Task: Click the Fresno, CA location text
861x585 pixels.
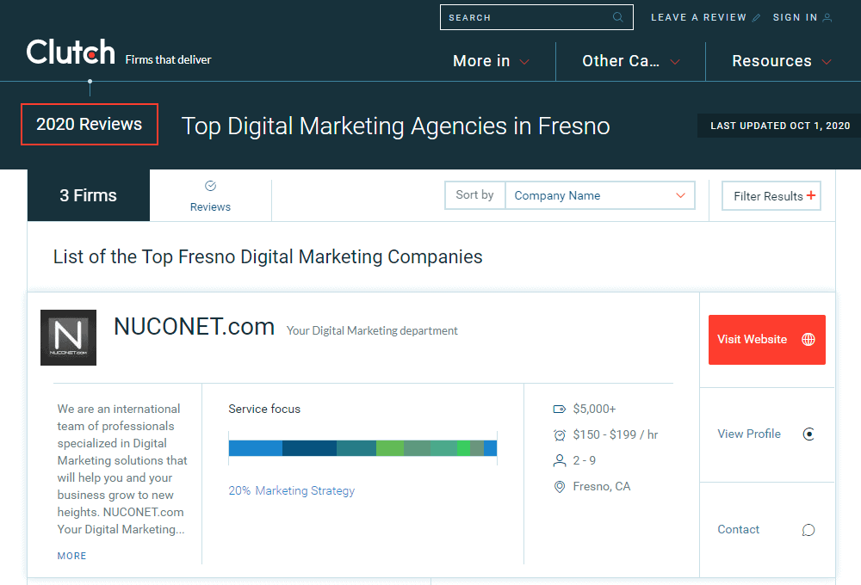Action: click(602, 486)
